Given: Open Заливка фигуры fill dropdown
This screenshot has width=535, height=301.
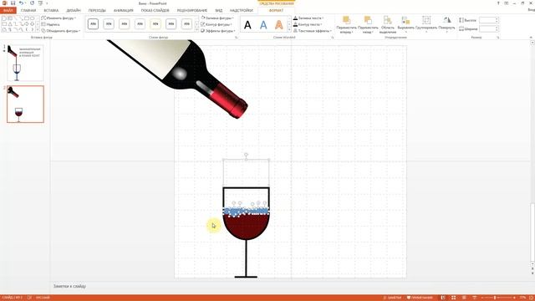Looking at the screenshot, I should (x=217, y=18).
